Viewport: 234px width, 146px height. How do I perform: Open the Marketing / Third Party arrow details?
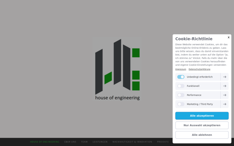[225, 104]
